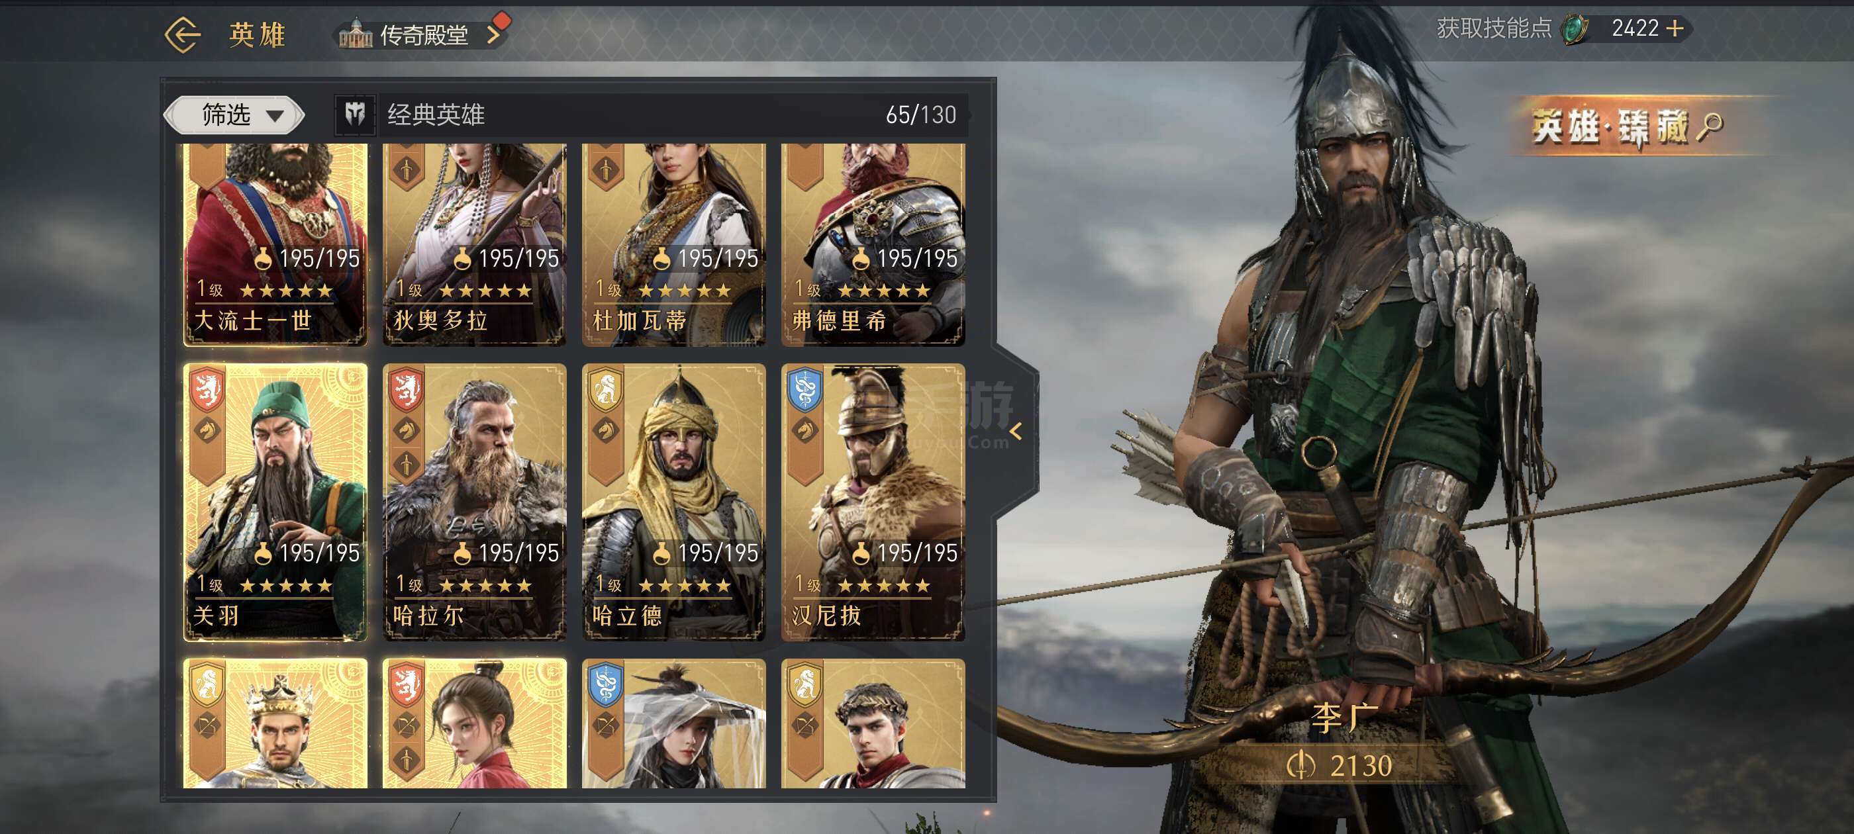Select the 弗德里希 hero card

[873, 244]
